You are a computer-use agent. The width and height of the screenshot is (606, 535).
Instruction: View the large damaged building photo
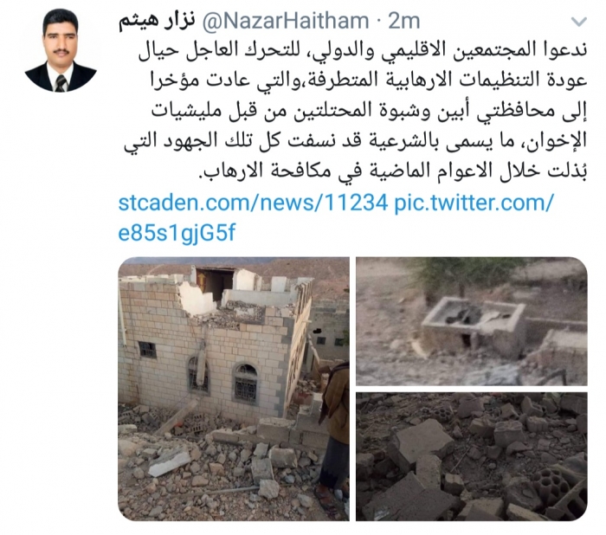pyautogui.click(x=234, y=389)
